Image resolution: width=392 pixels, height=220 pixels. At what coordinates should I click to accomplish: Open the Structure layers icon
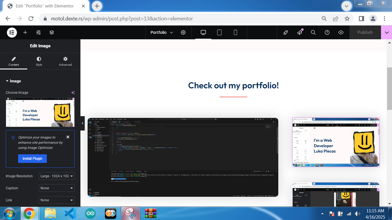[x=52, y=32]
